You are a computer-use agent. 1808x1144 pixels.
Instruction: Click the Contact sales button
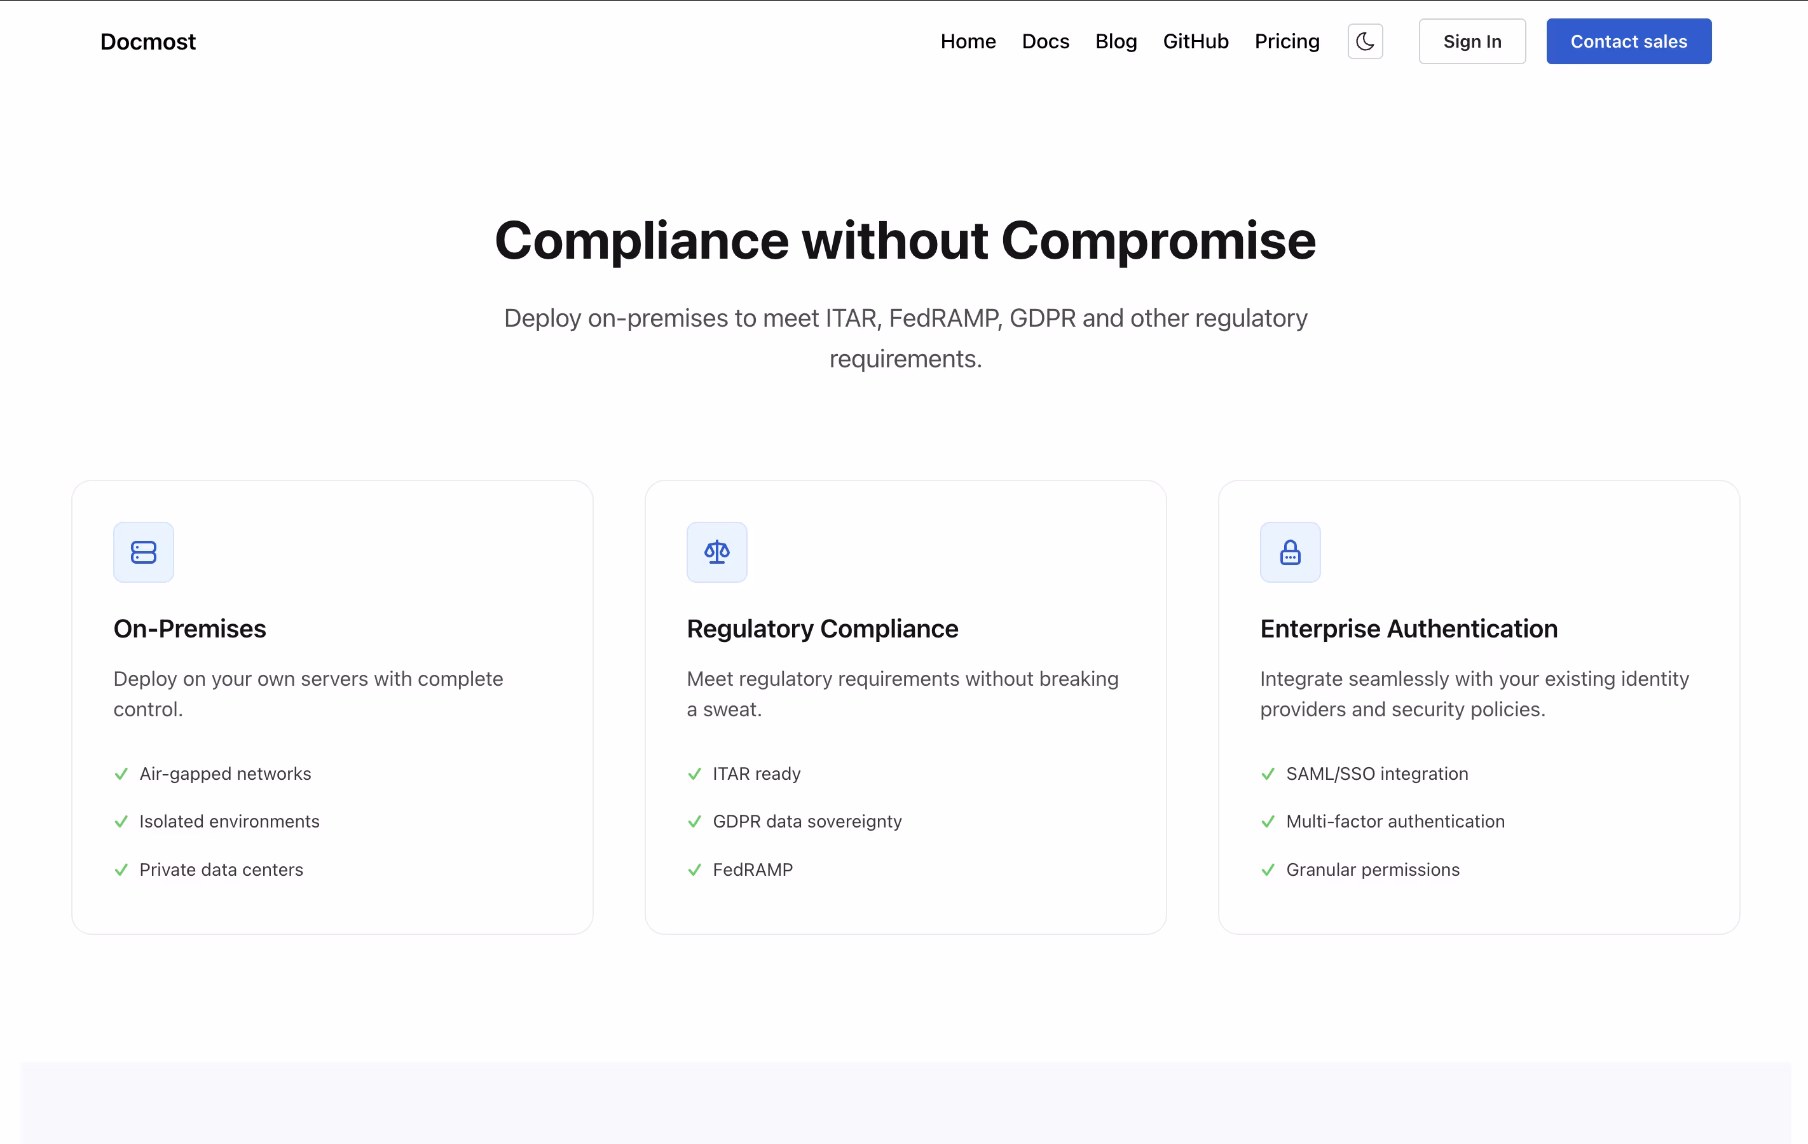1628,41
